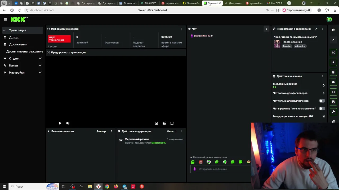
Task: Toggle chat widget icon in right sidebar
Action: (x=333, y=82)
